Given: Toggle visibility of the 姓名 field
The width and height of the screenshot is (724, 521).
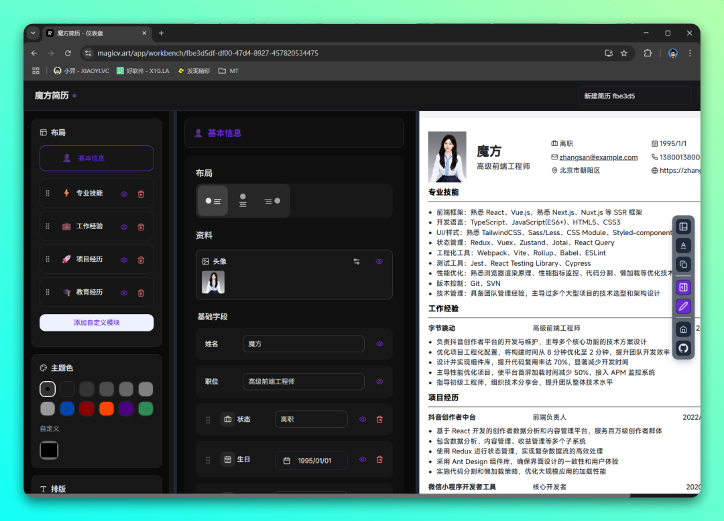Looking at the screenshot, I should [x=379, y=344].
